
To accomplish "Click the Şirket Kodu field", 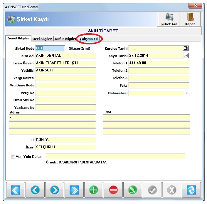I will [50, 48].
